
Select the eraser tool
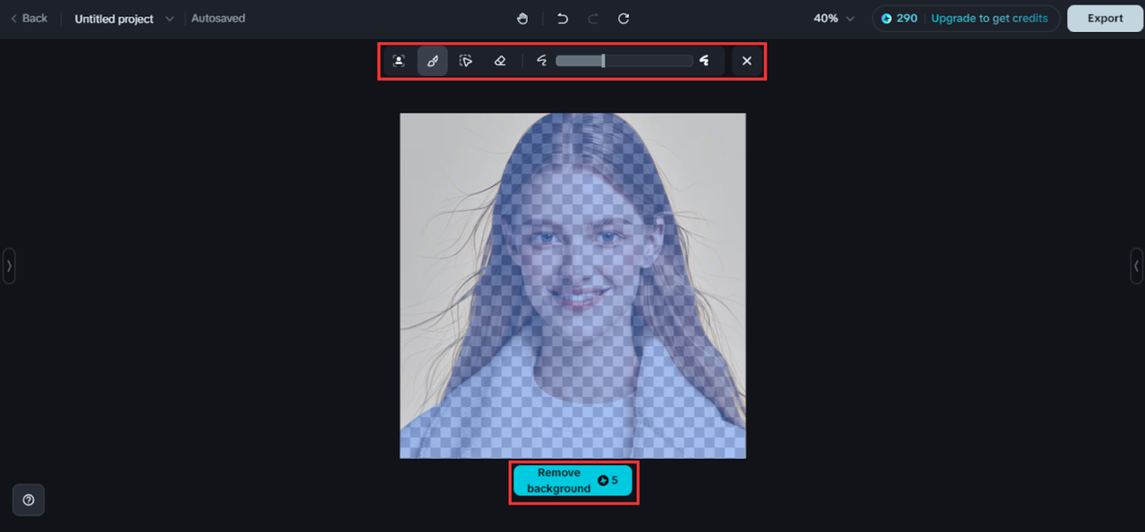[x=500, y=61]
